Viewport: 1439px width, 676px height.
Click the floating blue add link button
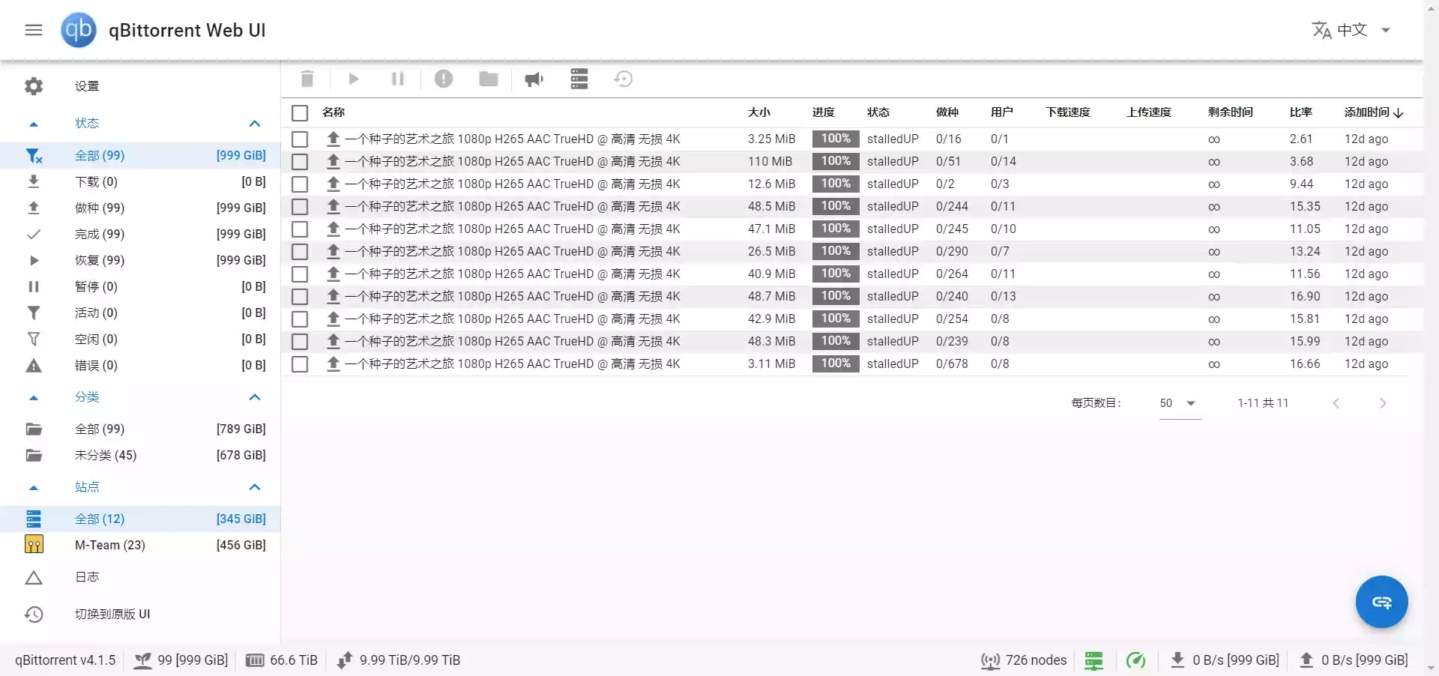click(x=1381, y=602)
